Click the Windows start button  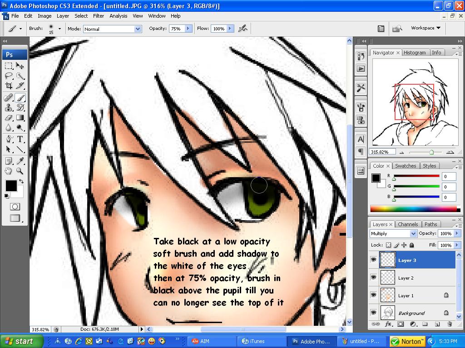pos(21,341)
